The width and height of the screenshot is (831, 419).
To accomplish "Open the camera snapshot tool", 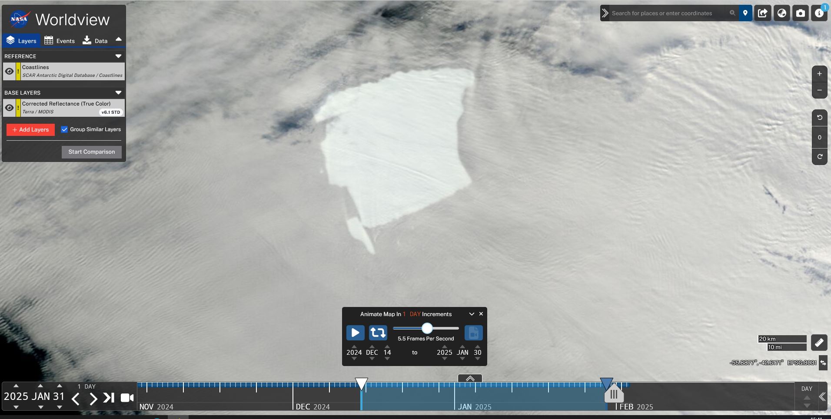I will (x=800, y=13).
